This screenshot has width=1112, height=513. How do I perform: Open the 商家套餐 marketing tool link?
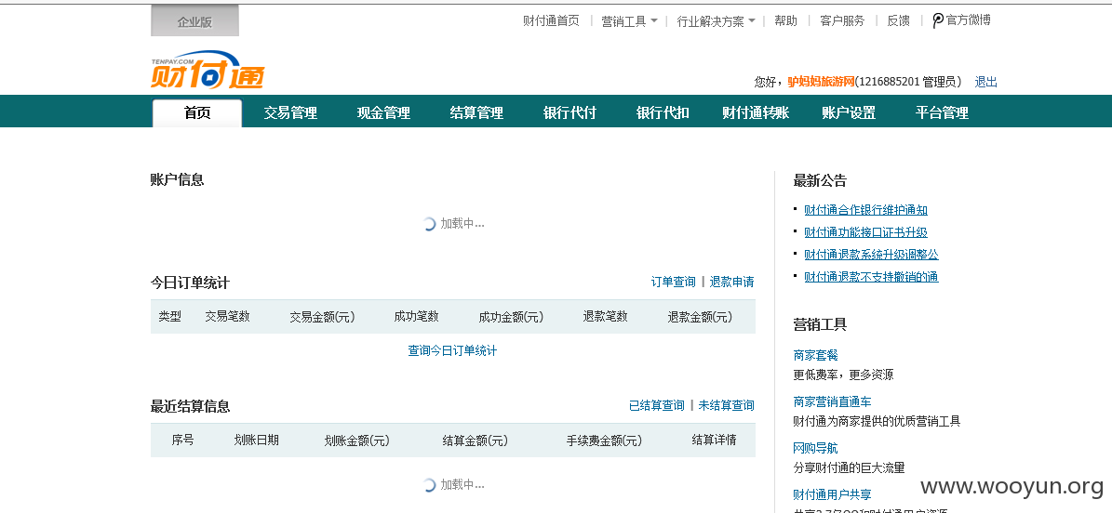815,355
